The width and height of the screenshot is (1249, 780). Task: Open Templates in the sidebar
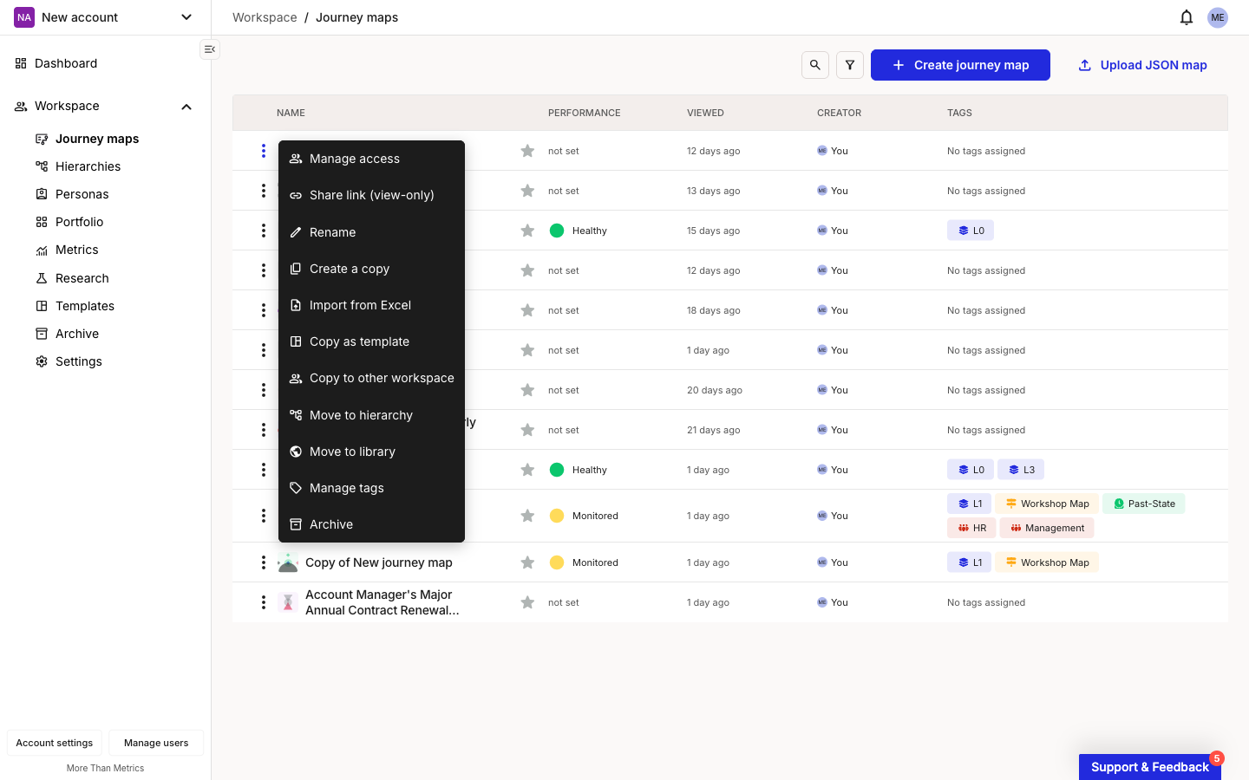pyautogui.click(x=85, y=306)
